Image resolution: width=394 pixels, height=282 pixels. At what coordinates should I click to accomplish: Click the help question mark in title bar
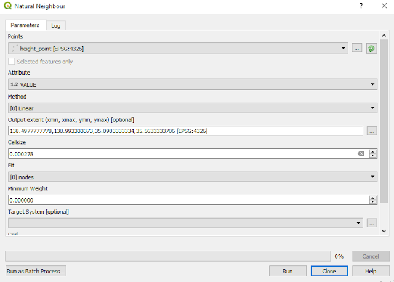[x=361, y=6]
